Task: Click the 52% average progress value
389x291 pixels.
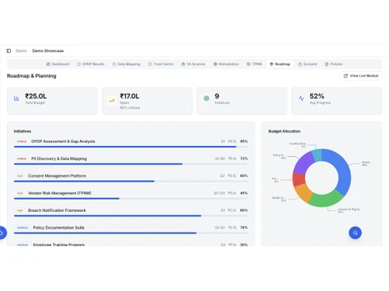Action: [317, 96]
